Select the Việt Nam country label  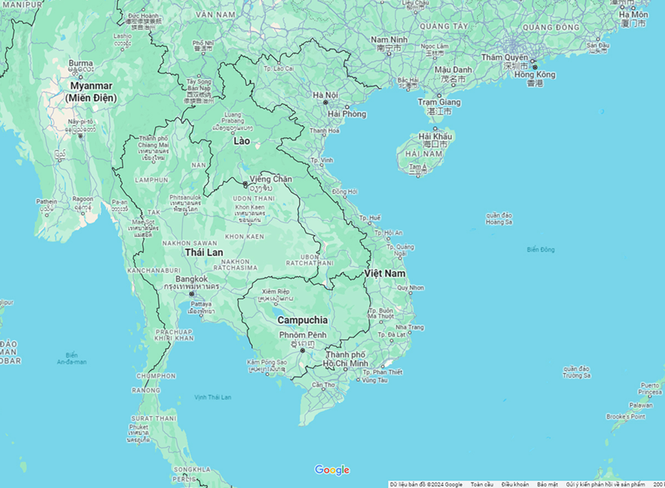[385, 272]
